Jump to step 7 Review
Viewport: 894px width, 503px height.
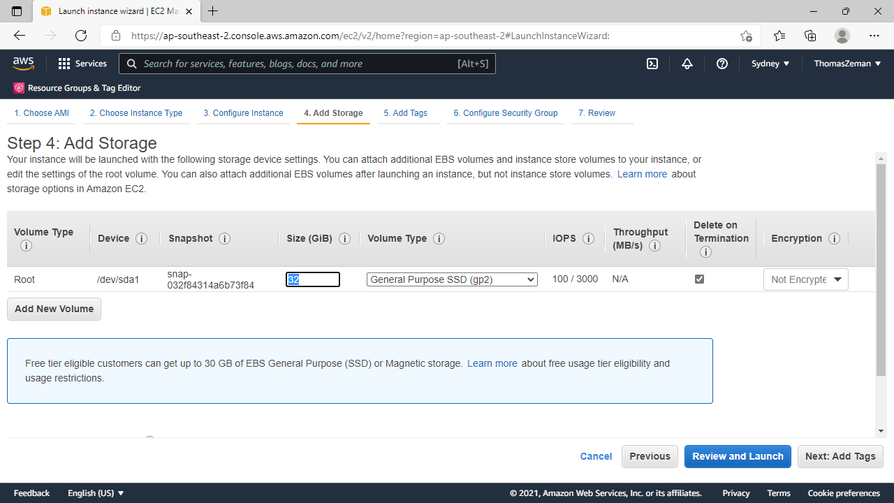point(597,113)
